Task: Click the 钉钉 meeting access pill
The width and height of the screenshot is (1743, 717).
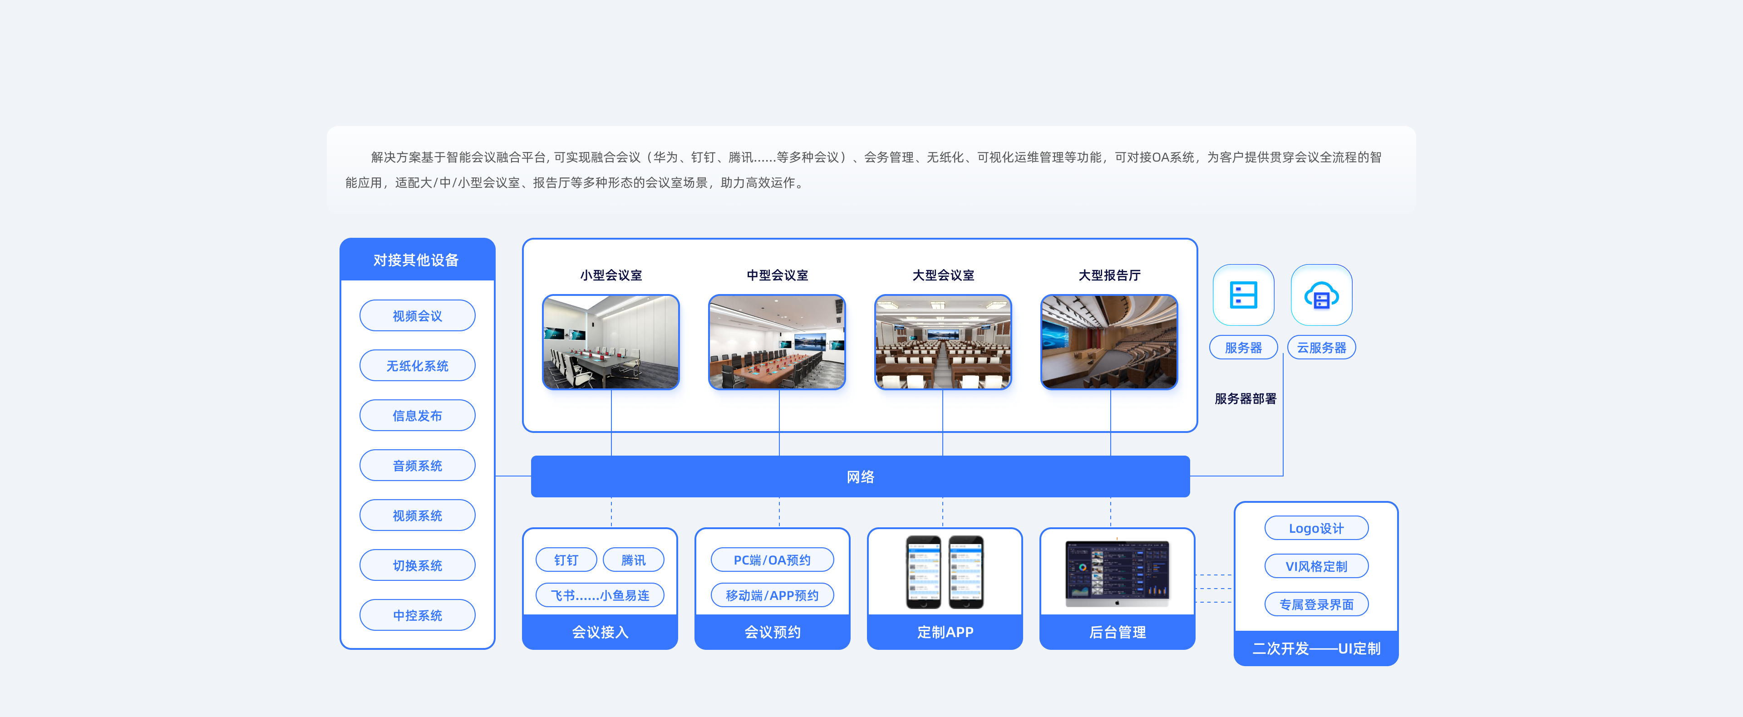Action: click(x=566, y=560)
